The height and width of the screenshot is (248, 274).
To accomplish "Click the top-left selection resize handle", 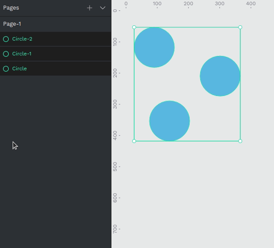I will [134, 28].
